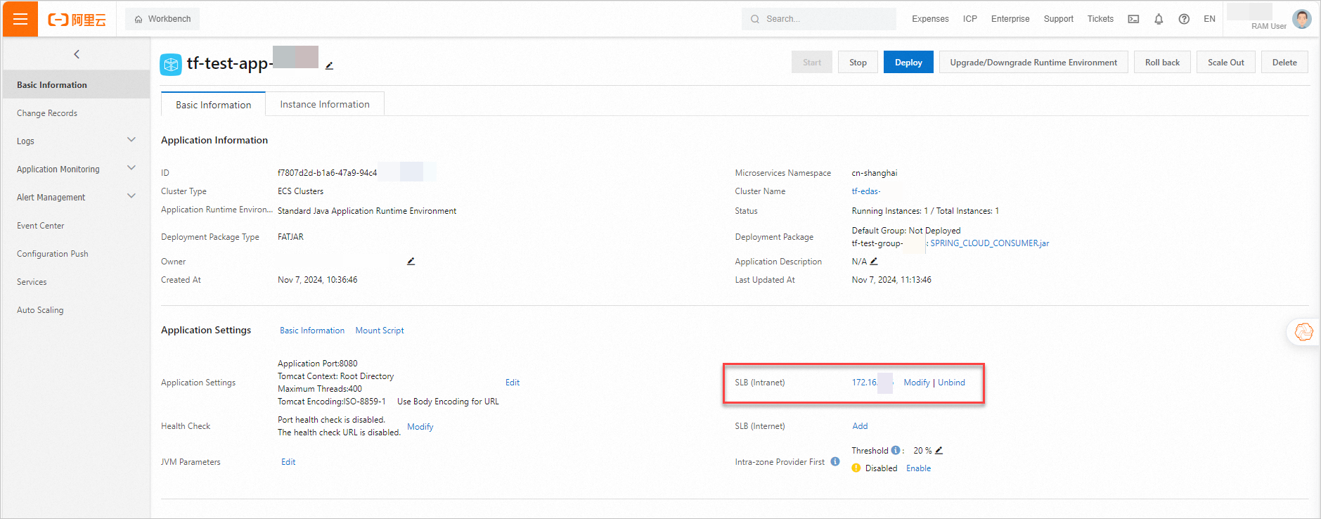1321x519 pixels.
Task: Click the Intra-zone Provider First info icon
Action: (x=835, y=461)
